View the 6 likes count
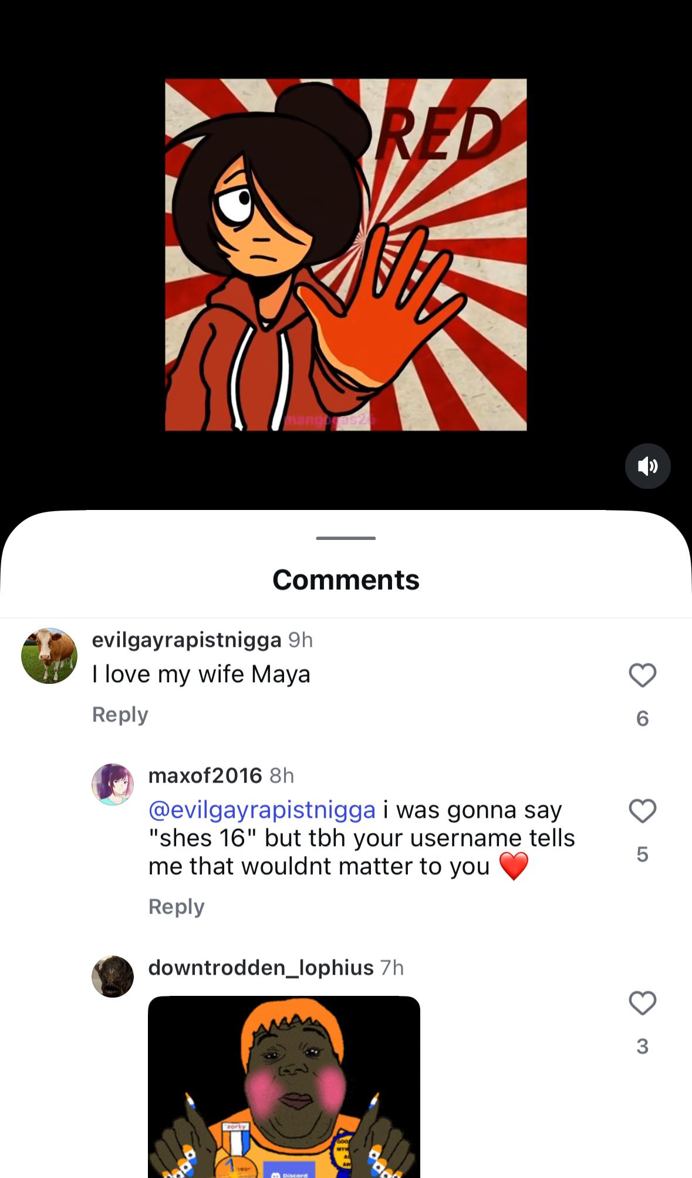This screenshot has width=692, height=1178. click(642, 719)
